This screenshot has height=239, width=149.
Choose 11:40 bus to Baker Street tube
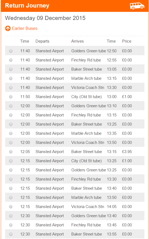pos(11,69)
